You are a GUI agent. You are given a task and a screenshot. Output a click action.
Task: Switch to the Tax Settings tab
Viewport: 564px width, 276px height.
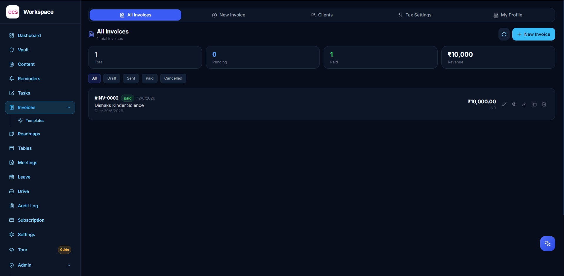pyautogui.click(x=415, y=15)
